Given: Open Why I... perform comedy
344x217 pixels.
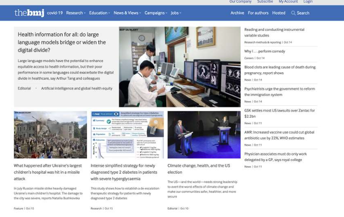Looking at the screenshot, I should 265,51.
